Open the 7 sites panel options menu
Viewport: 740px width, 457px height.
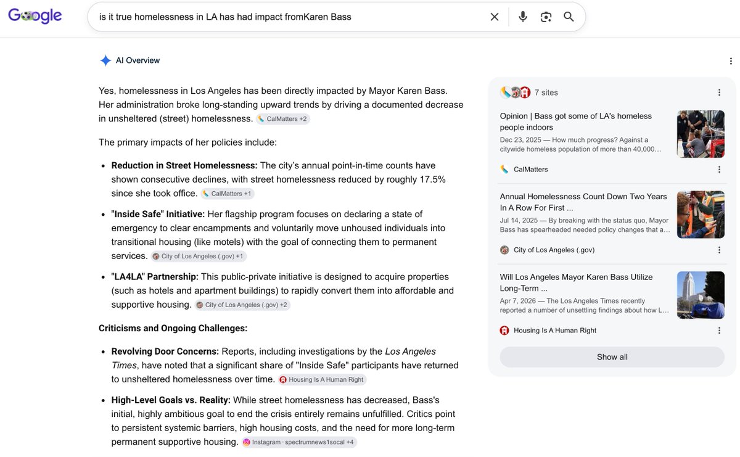[x=719, y=93]
